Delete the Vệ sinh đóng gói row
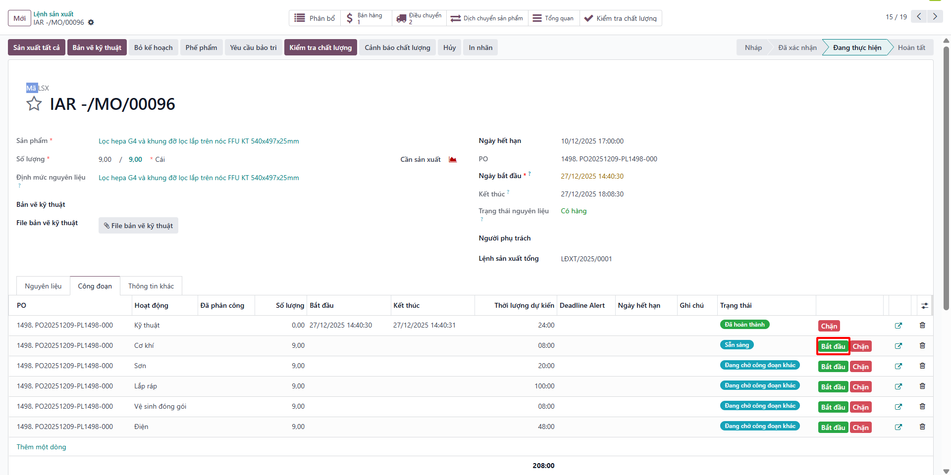951x475 pixels. tap(922, 406)
